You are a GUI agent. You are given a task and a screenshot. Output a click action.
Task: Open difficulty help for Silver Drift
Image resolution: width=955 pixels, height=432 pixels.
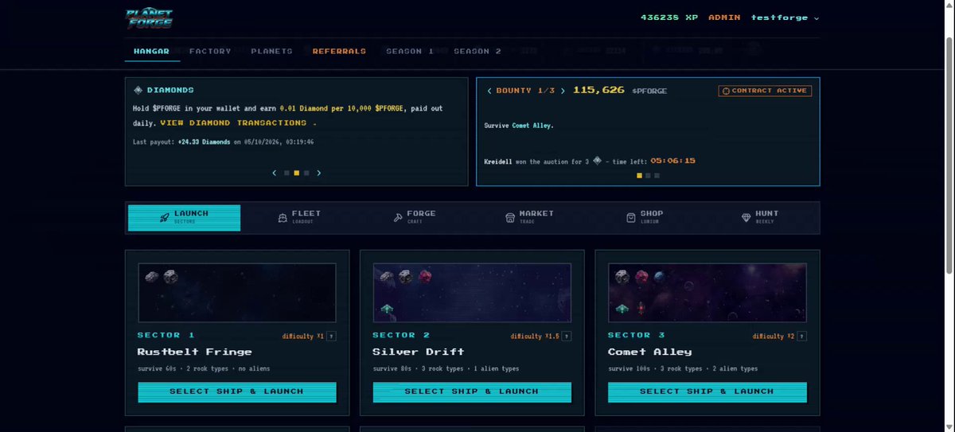click(567, 336)
